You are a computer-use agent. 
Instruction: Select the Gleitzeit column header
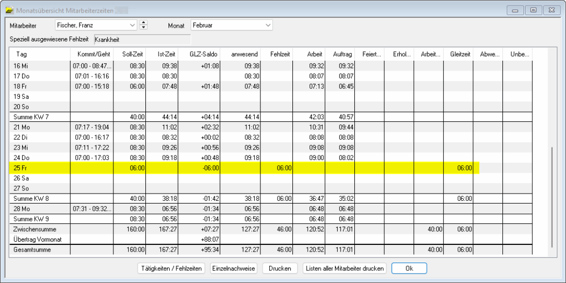click(458, 54)
